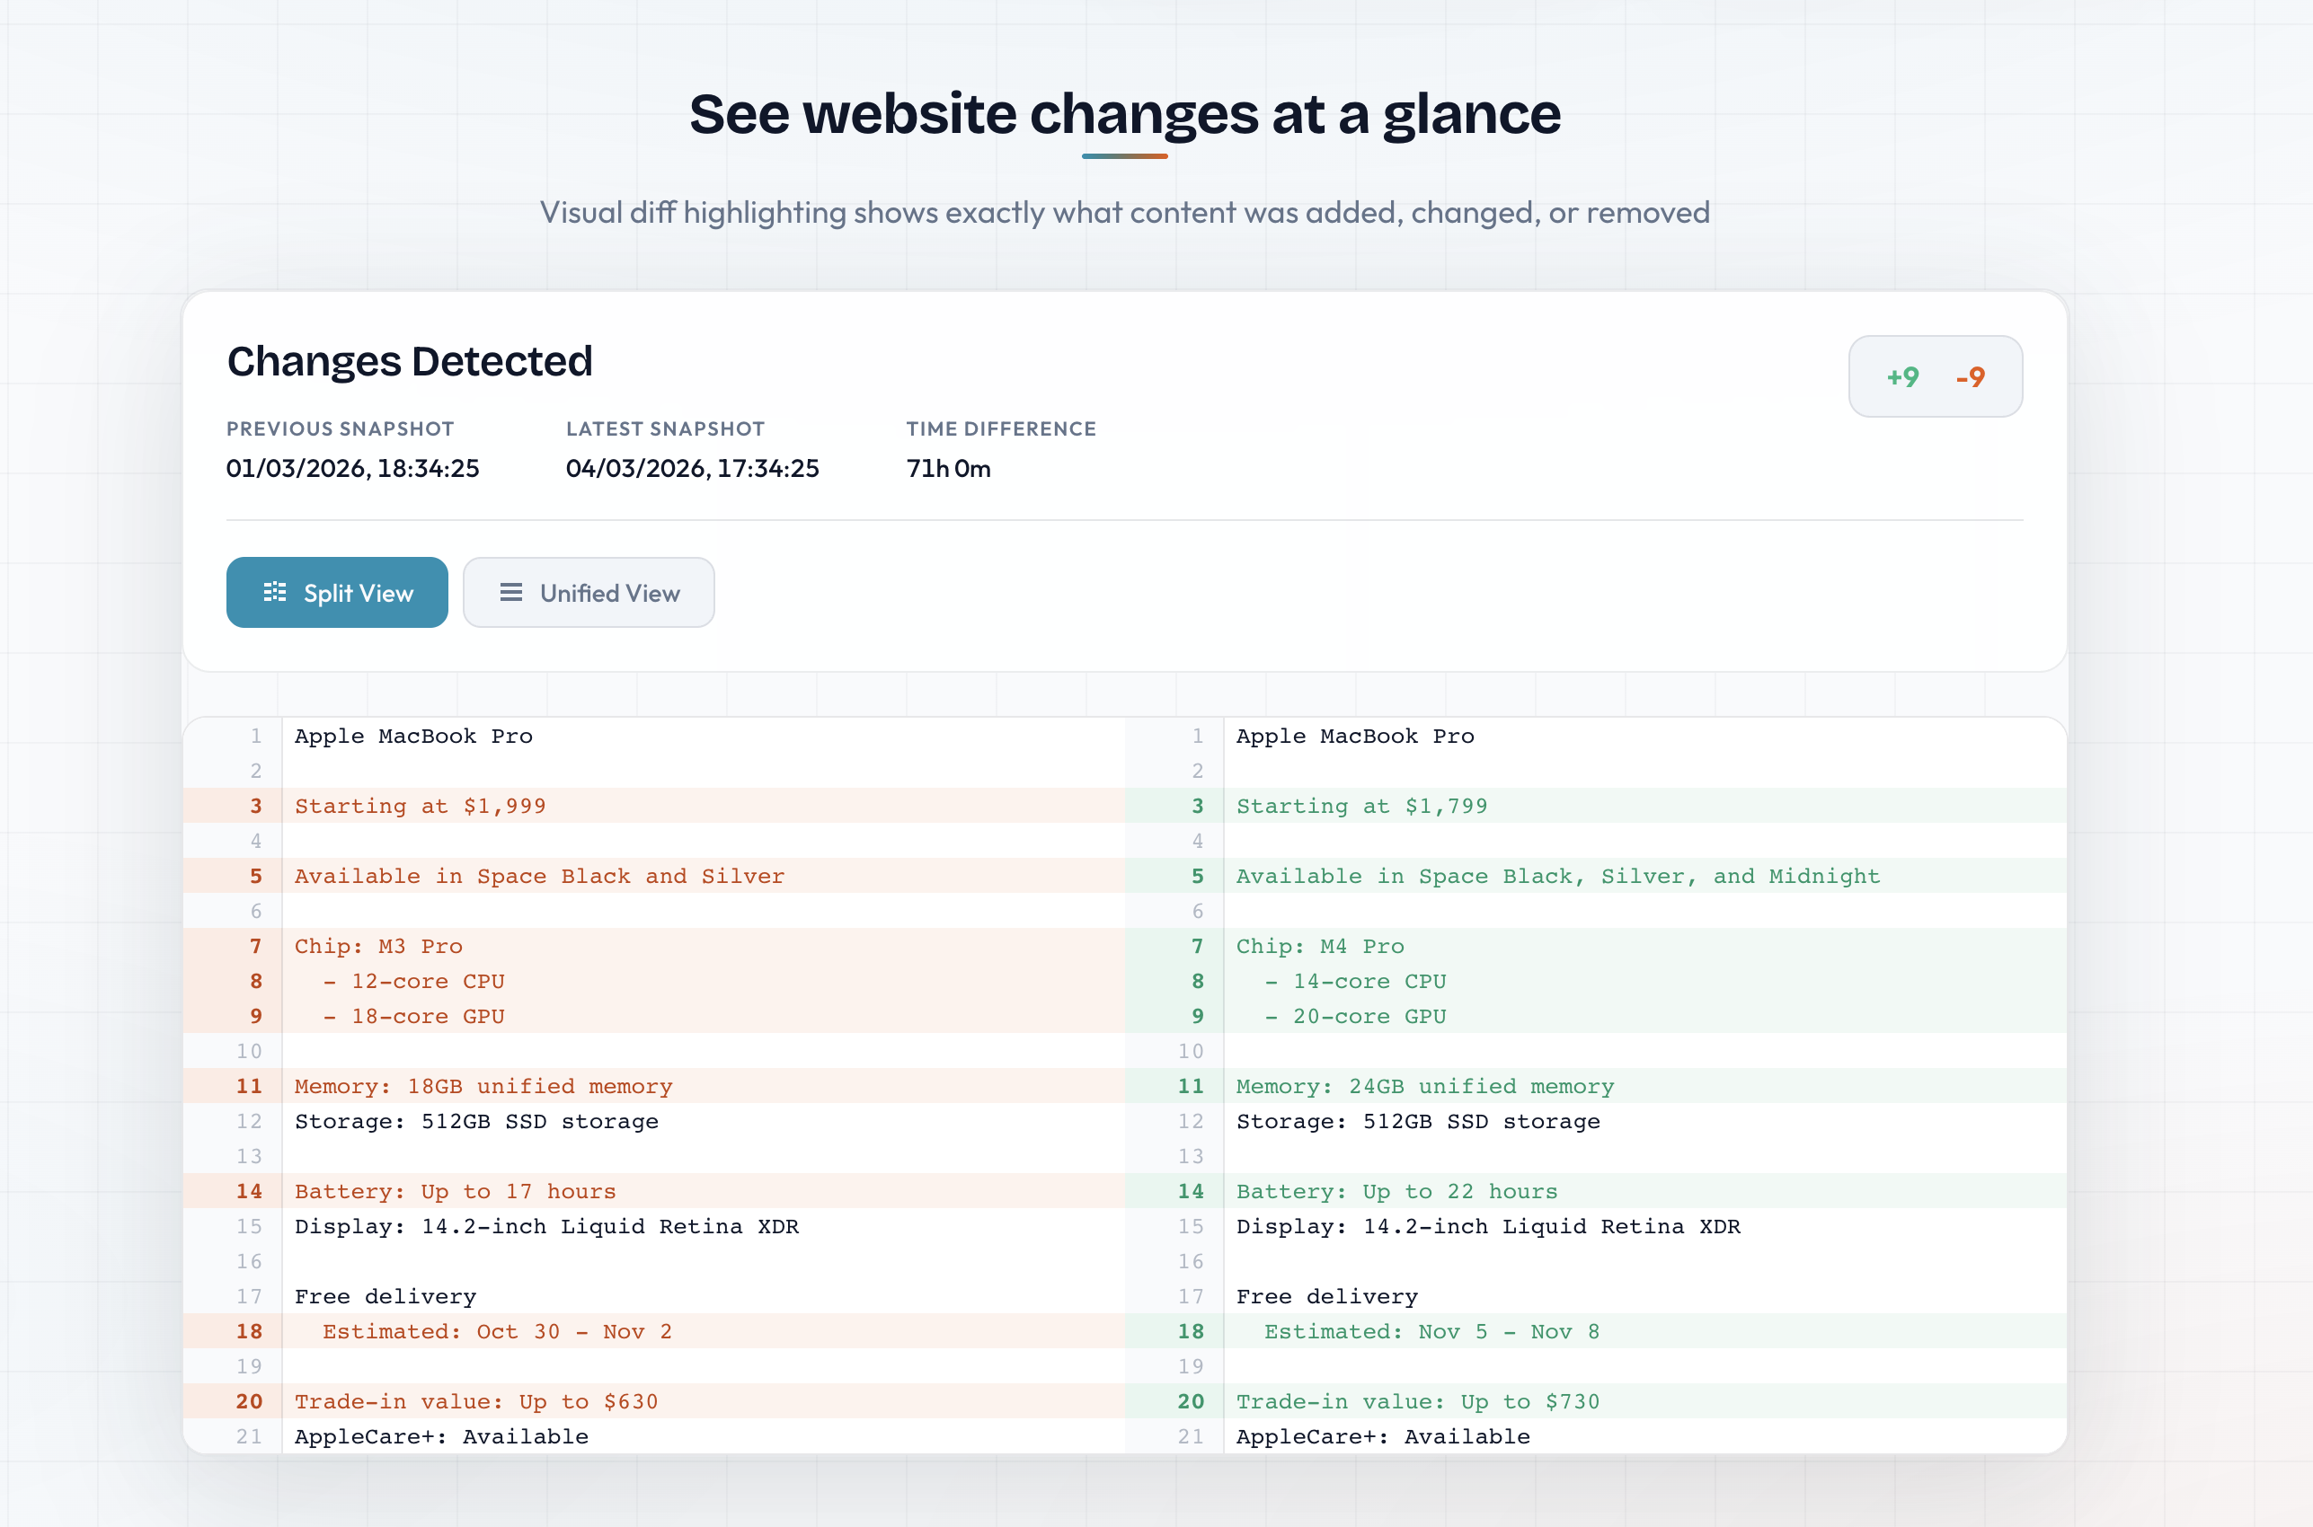Select added line with 'and Midnight' colors
This screenshot has height=1527, width=2313.
(1596, 876)
